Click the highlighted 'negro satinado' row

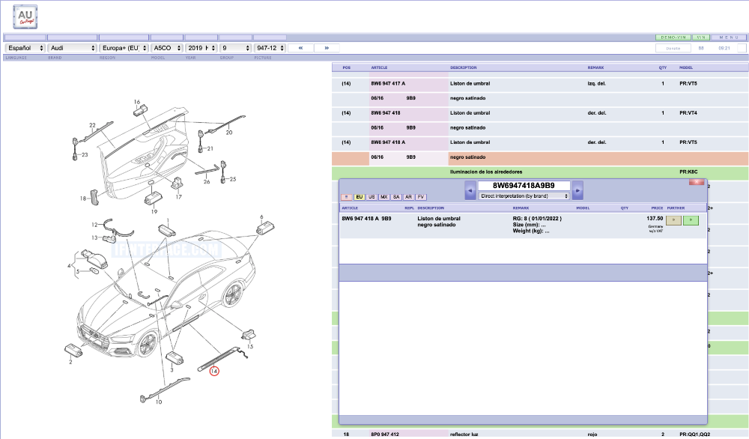point(540,157)
